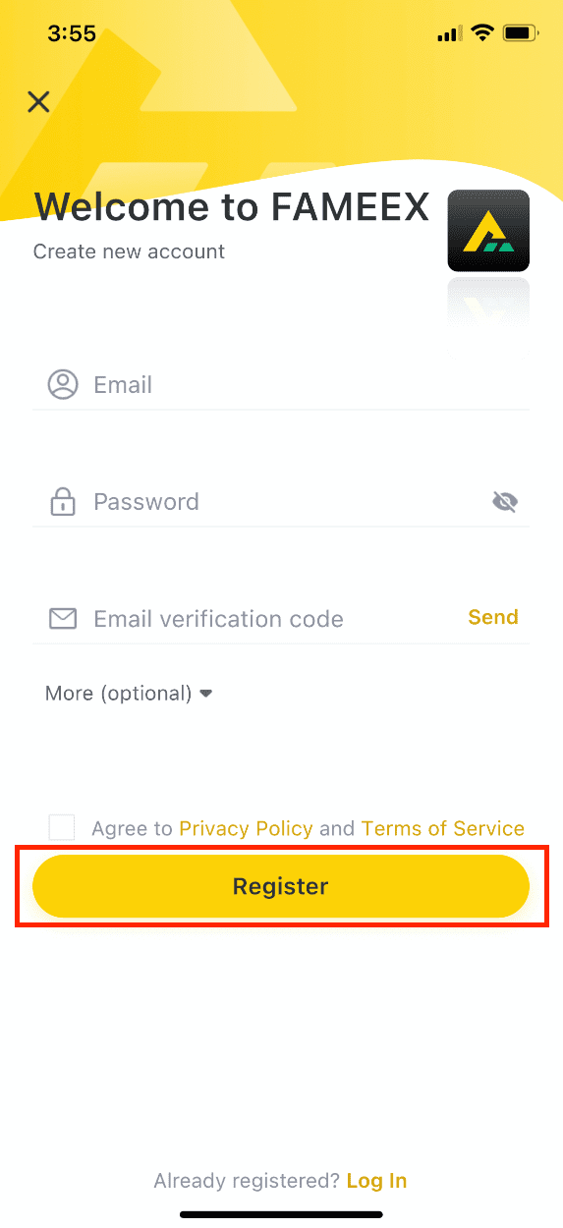Viewport: 563px width, 1228px height.
Task: Tap the cellular signal bars icon
Action: coord(449,34)
